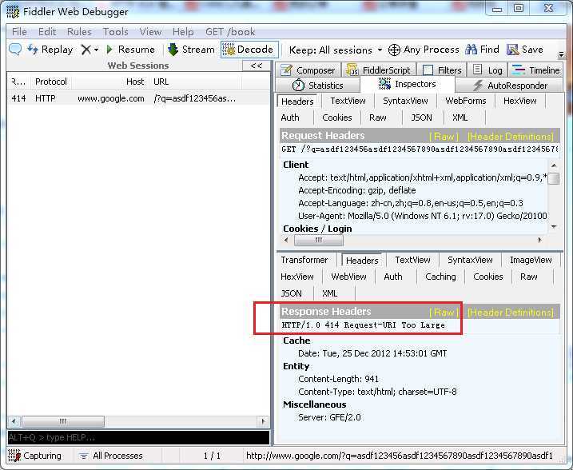Click the All Processes status filter

point(111,456)
